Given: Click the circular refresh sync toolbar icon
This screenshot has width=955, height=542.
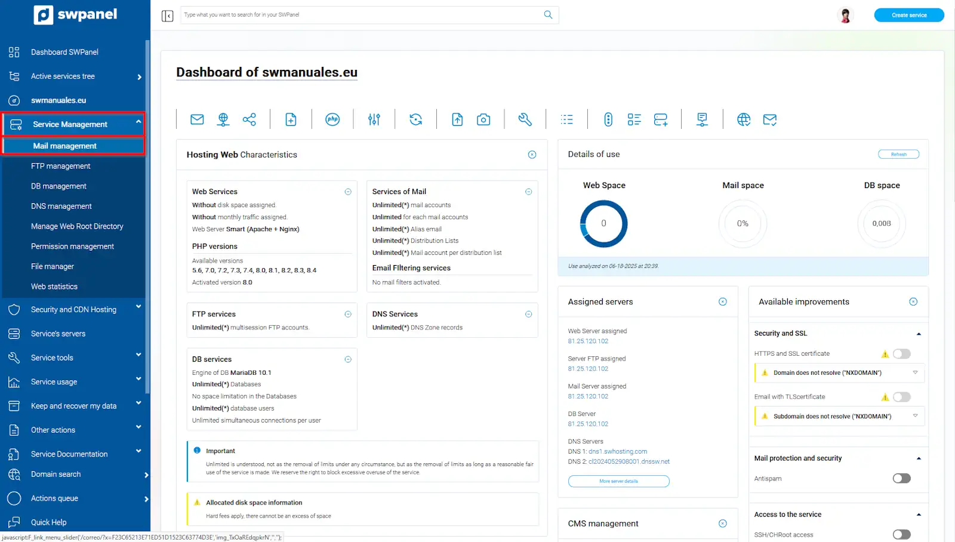Looking at the screenshot, I should click(x=416, y=119).
